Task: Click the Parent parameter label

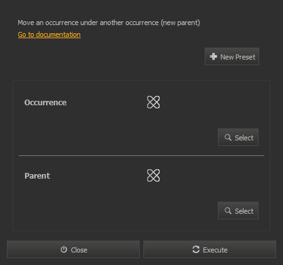Action: (x=37, y=175)
